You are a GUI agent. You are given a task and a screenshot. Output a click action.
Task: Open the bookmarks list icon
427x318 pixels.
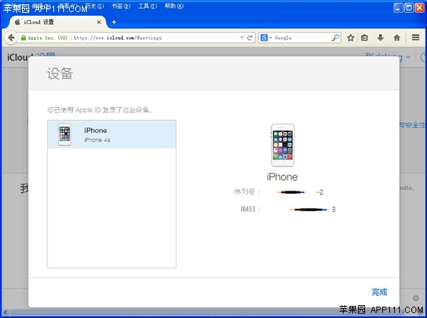[365, 38]
